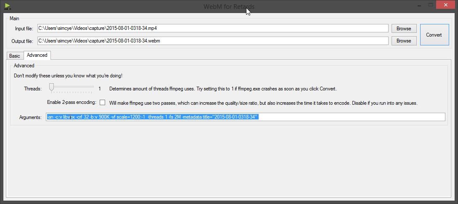
Task: Select the Advanced tab
Action: coord(37,55)
